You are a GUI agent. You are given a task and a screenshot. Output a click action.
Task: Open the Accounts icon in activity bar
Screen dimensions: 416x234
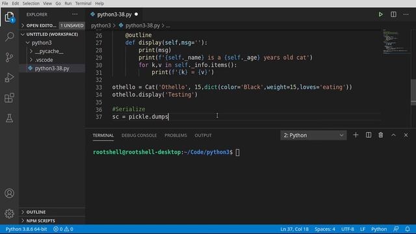9,193
